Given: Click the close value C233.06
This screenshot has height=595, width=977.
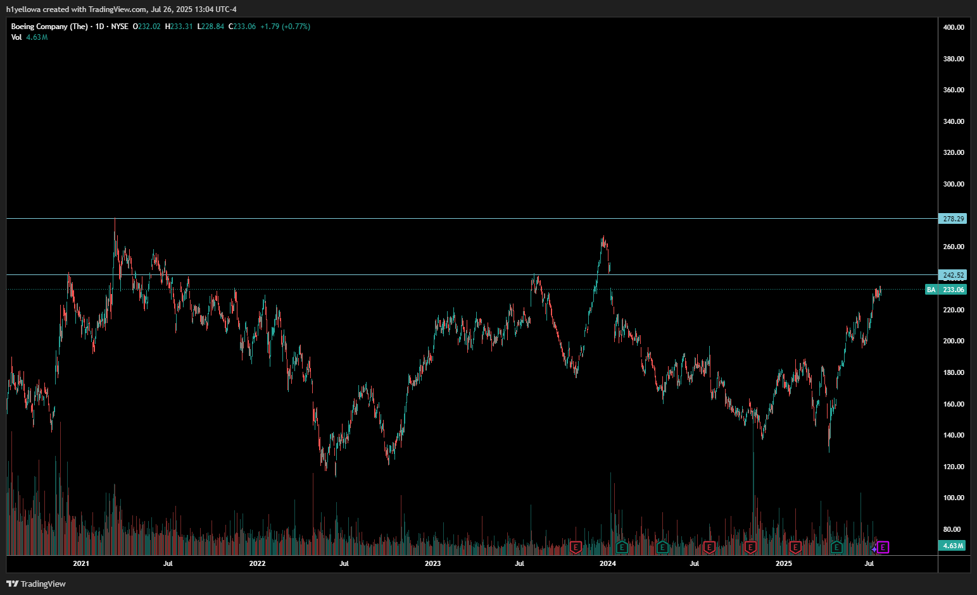Looking at the screenshot, I should pos(242,27).
